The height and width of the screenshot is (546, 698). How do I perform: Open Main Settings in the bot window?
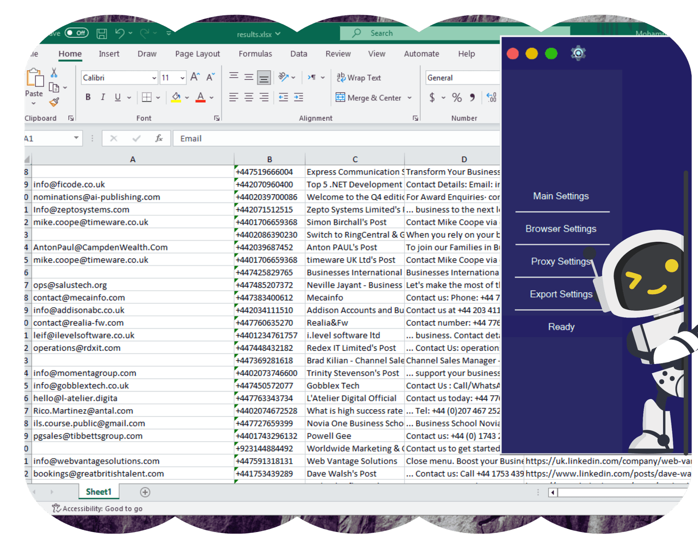561,196
